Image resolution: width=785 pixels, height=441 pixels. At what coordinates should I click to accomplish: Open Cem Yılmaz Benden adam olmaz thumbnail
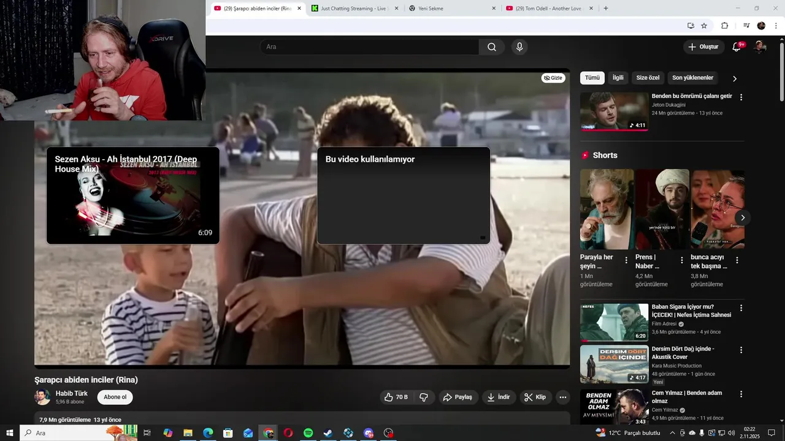614,407
